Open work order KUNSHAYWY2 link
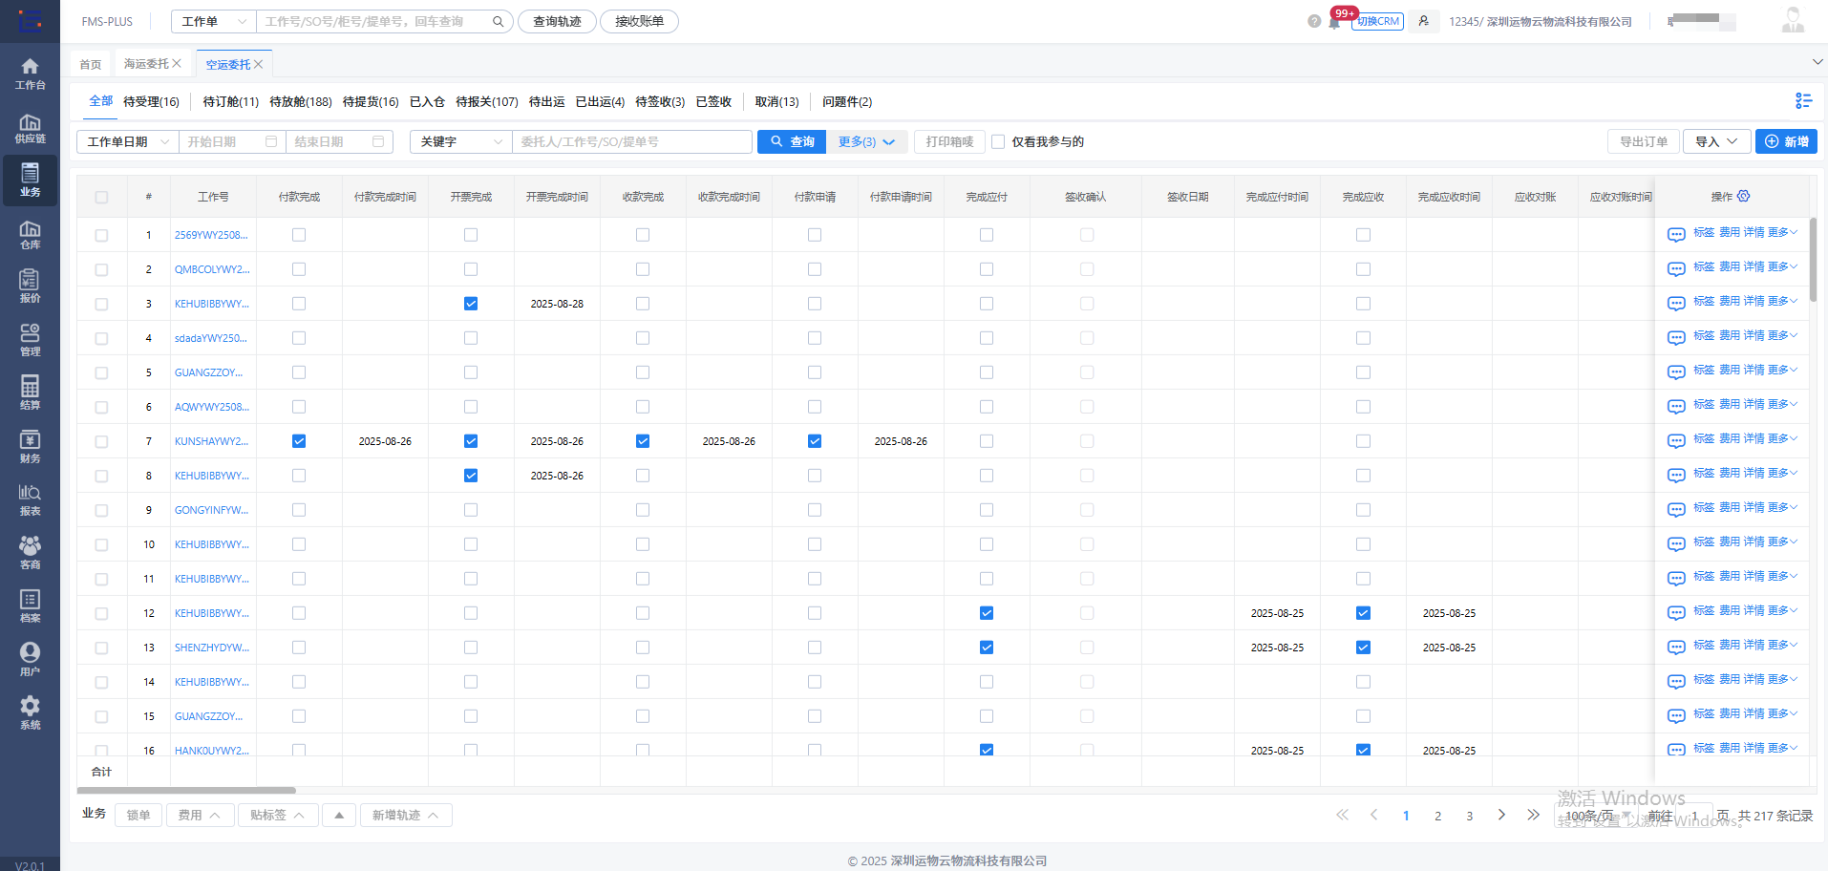The height and width of the screenshot is (871, 1828). click(x=211, y=440)
